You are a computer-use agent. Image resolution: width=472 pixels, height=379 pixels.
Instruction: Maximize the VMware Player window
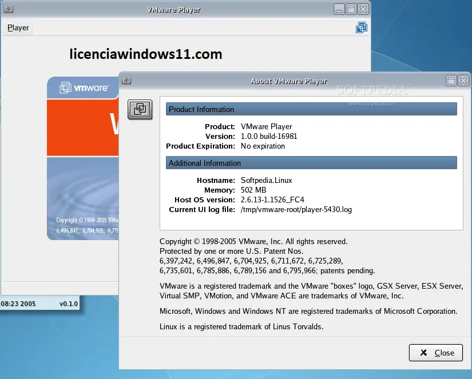[351, 9]
